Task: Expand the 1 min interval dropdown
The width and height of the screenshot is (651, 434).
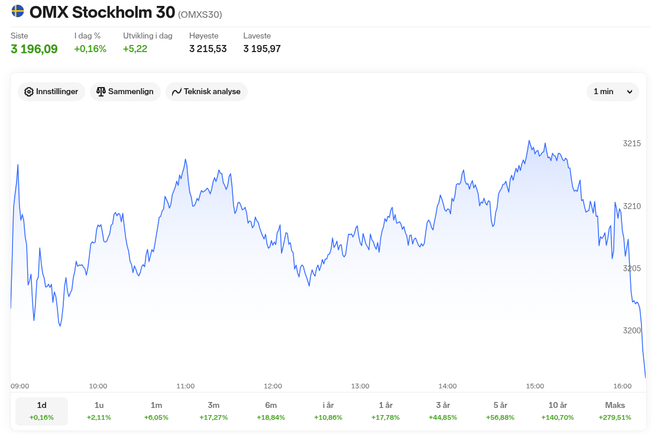Action: (612, 92)
